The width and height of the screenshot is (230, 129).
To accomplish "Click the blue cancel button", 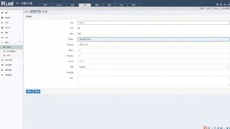I will [37, 91].
